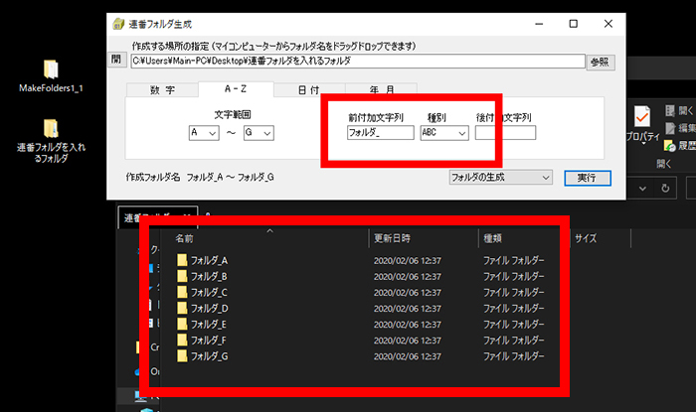Click the 前付加文字列 prefix text field
The height and width of the screenshot is (412, 696).
pyautogui.click(x=380, y=133)
